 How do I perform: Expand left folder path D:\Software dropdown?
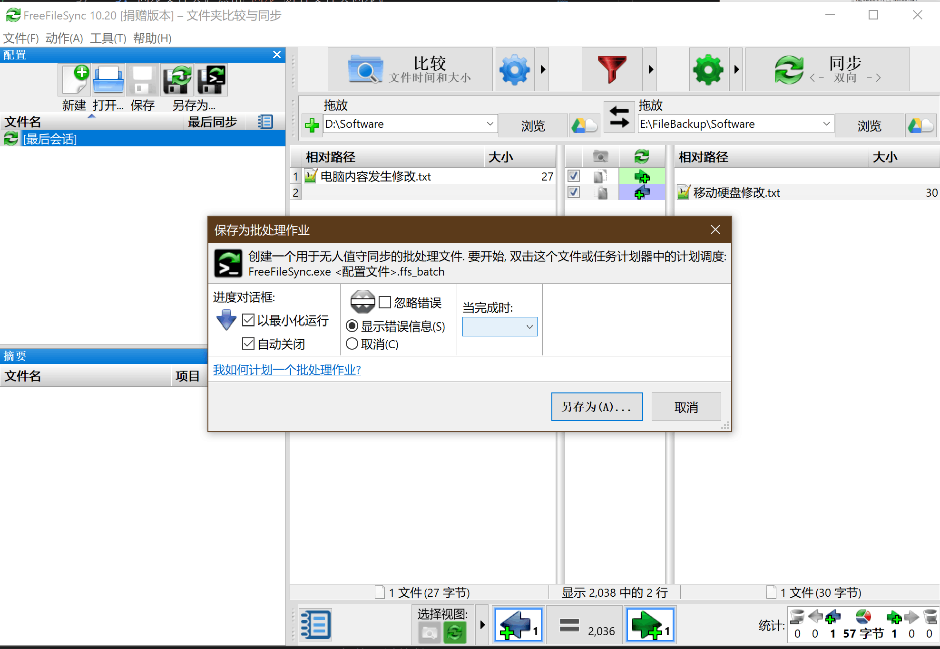490,124
